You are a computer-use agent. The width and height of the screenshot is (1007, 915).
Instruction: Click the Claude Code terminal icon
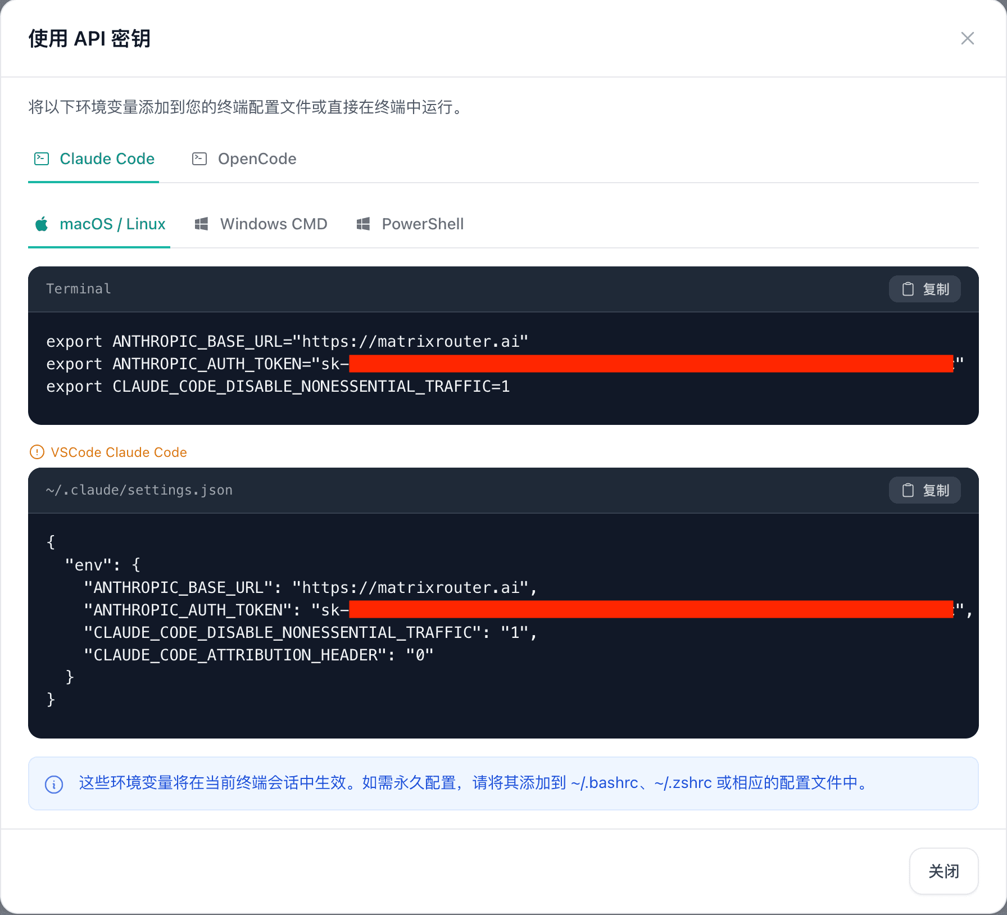coord(42,159)
